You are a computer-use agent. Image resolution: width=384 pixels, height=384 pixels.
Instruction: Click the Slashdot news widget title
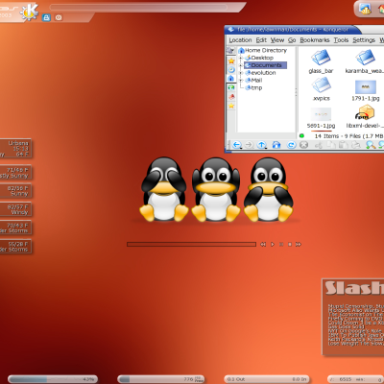[x=354, y=288]
